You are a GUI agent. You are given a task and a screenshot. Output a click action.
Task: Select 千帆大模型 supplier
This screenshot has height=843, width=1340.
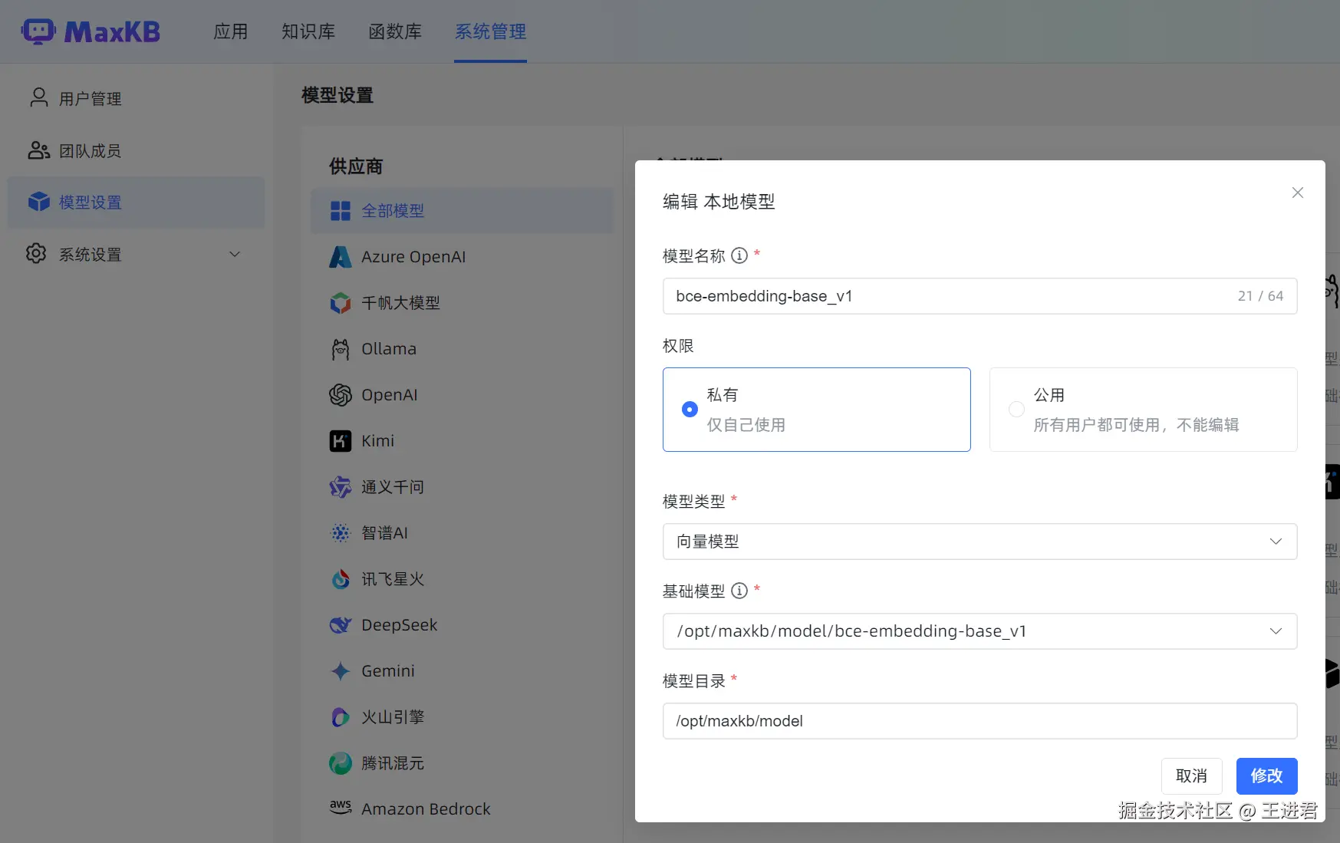(x=462, y=303)
